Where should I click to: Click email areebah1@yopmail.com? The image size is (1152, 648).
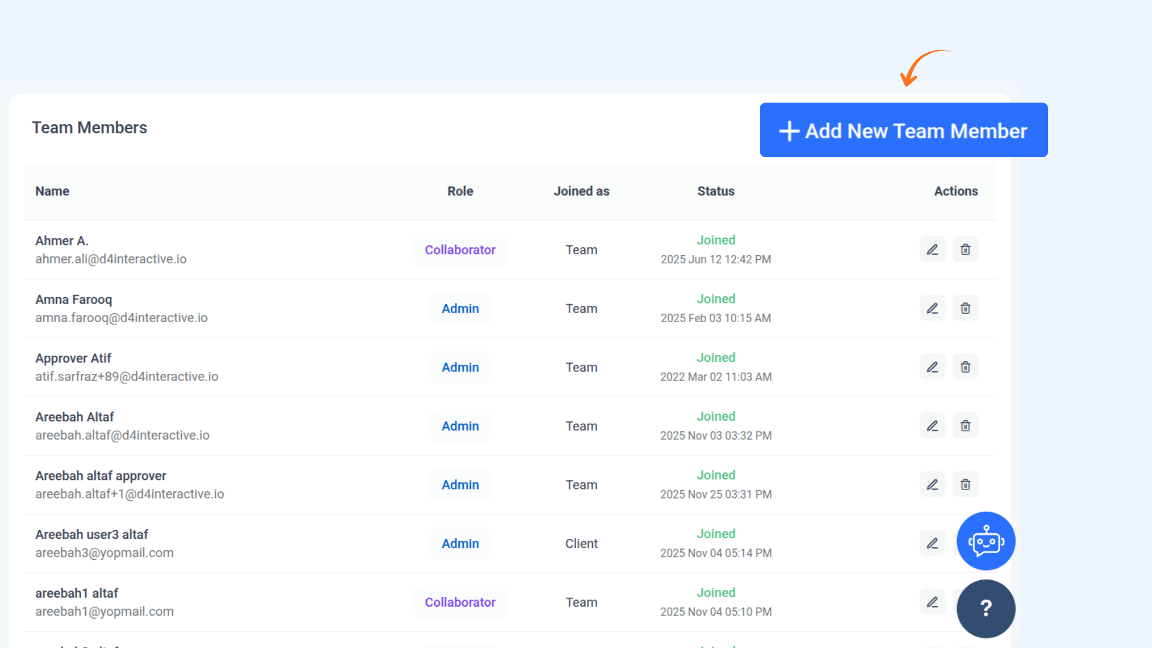point(104,612)
